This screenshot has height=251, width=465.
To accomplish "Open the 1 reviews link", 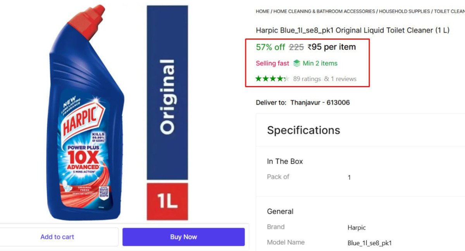I will click(341, 79).
